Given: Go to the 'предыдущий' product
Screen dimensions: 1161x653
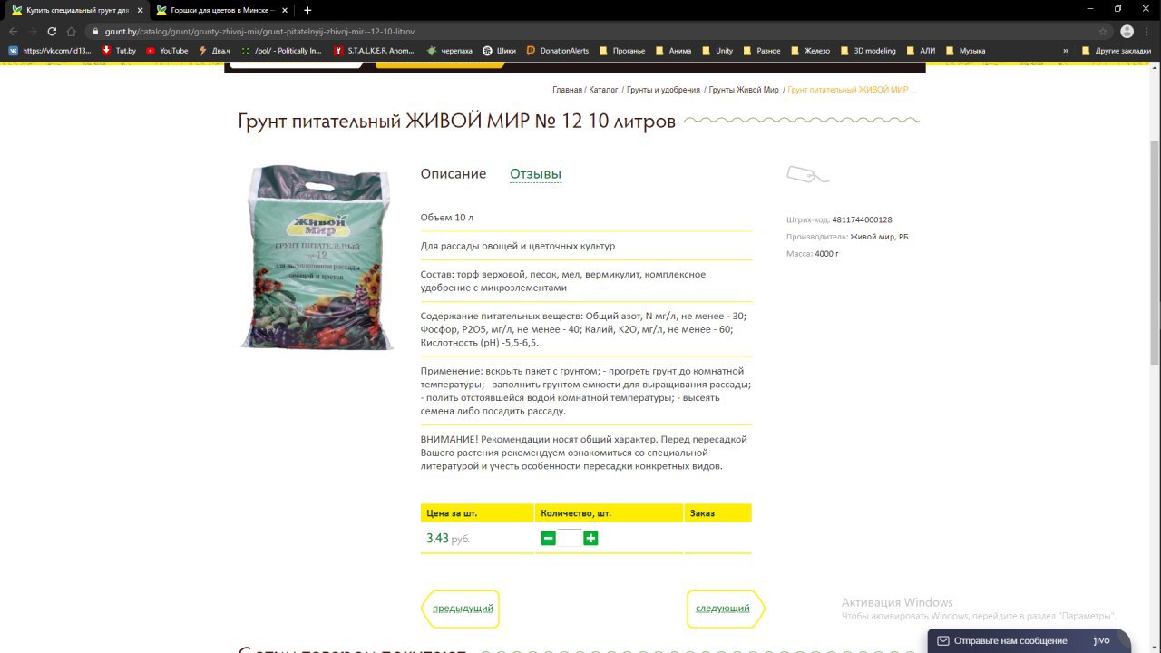Looking at the screenshot, I should (x=463, y=609).
